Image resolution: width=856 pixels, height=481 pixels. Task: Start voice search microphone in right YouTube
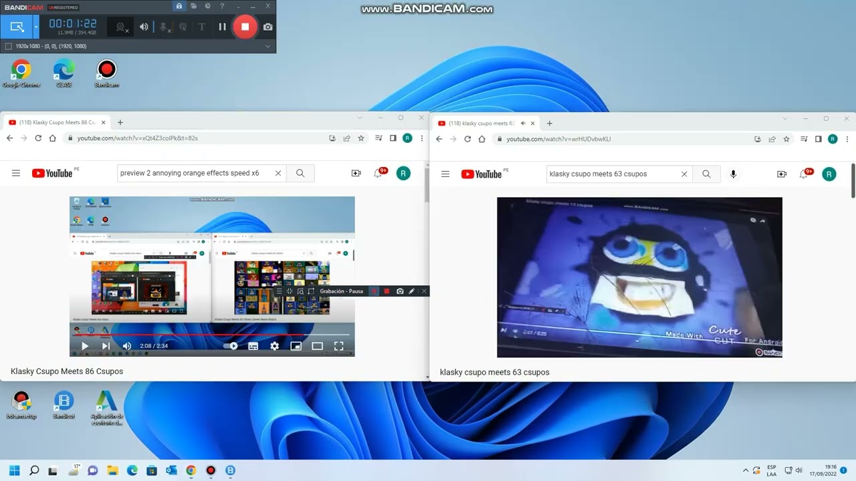[x=733, y=174]
